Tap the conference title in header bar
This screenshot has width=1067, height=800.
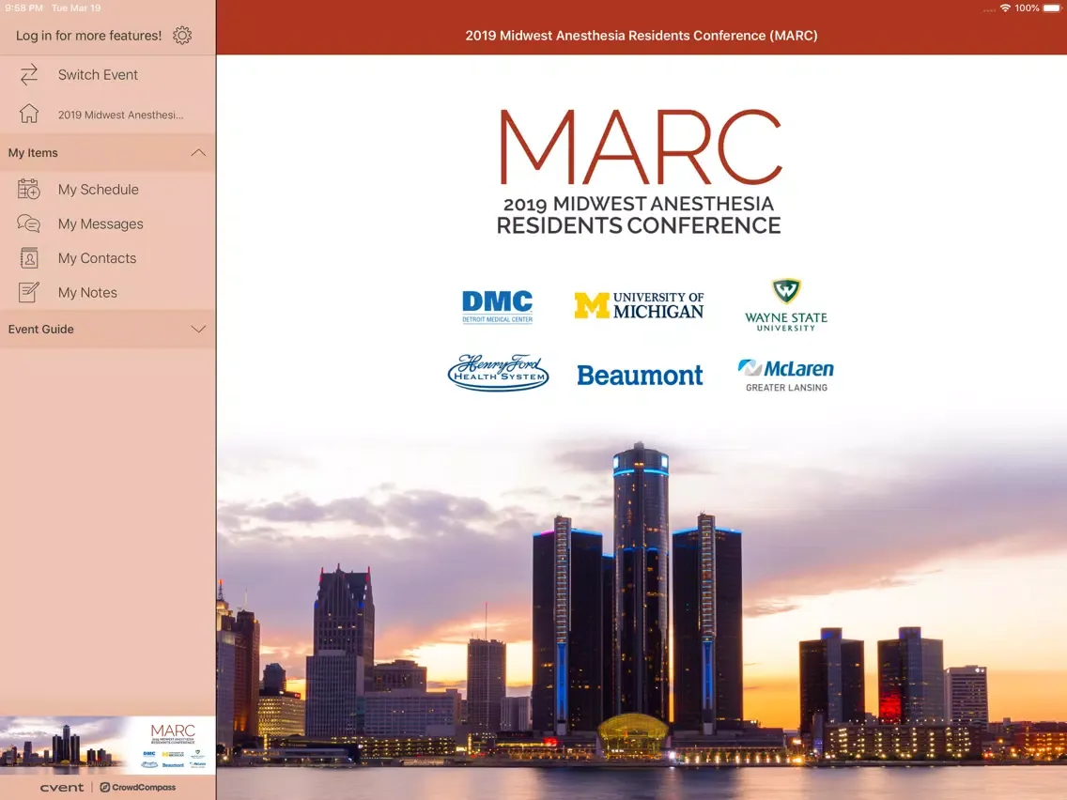[x=641, y=36]
